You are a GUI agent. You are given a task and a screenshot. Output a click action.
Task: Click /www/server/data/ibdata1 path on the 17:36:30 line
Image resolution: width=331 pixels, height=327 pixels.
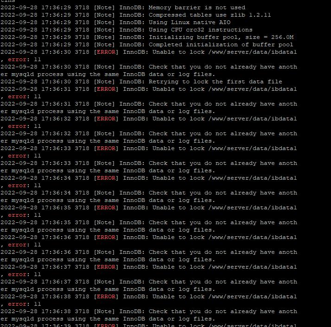[x=253, y=52]
